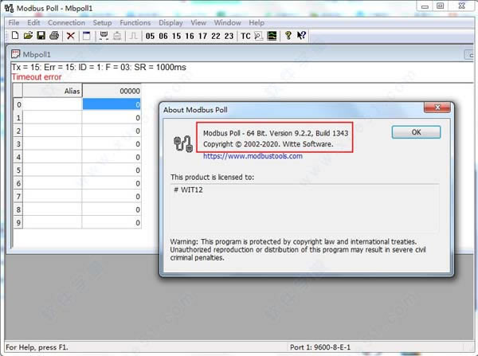Open the Functions menu
Image resolution: width=478 pixels, height=356 pixels.
pyautogui.click(x=135, y=22)
